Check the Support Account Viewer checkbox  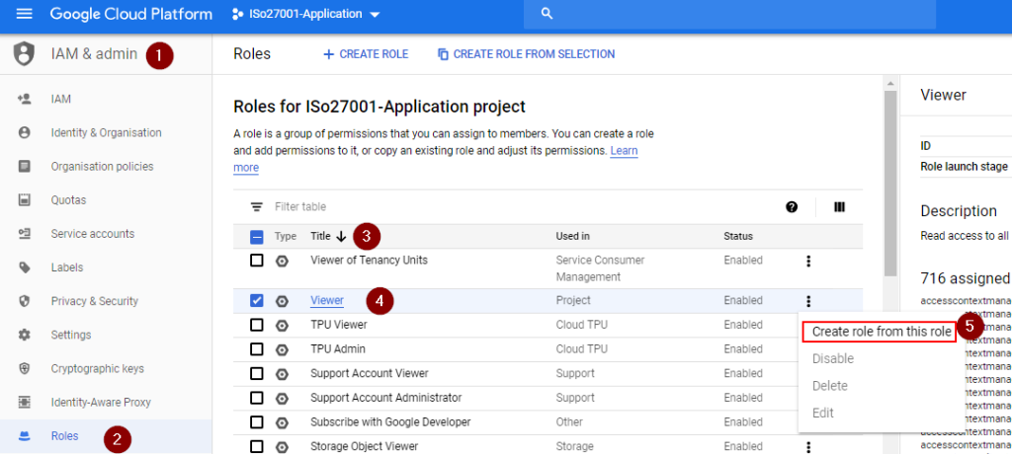click(x=257, y=373)
